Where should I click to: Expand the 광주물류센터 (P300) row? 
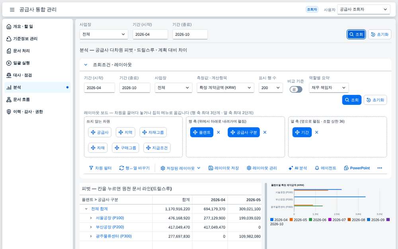pos(91,236)
